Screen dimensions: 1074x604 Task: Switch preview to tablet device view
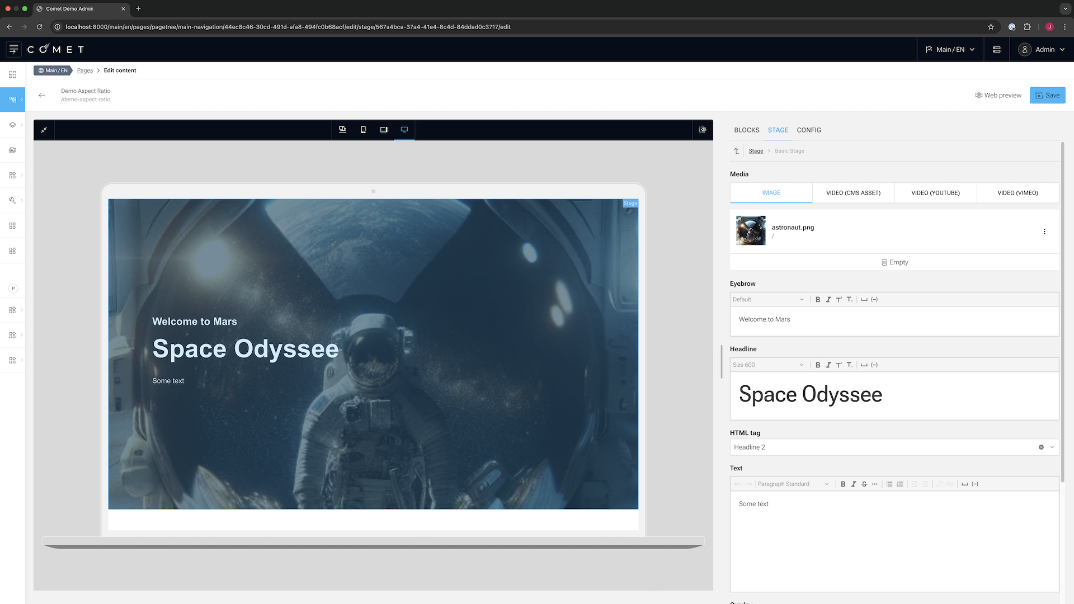[x=384, y=130]
